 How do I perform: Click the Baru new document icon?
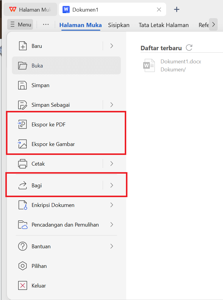pyautogui.click(x=23, y=46)
